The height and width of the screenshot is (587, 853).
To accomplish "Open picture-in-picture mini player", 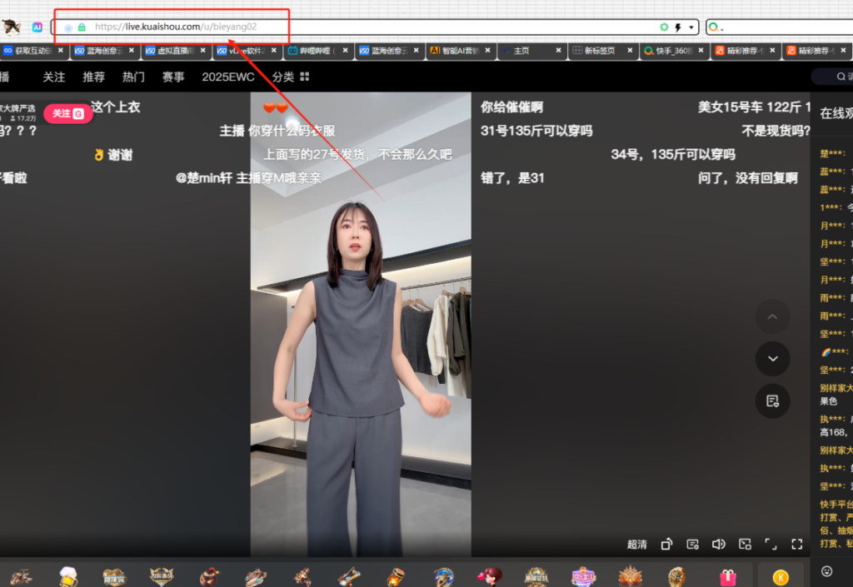I will point(745,545).
